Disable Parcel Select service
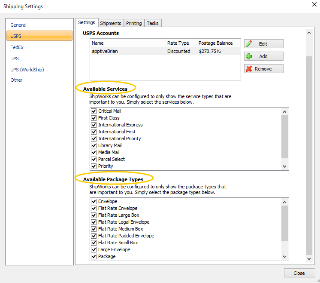 pyautogui.click(x=94, y=159)
